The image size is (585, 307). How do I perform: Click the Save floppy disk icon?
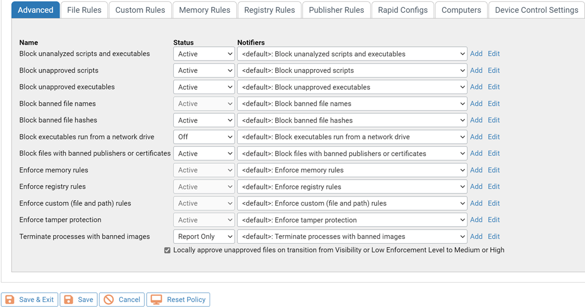pos(70,299)
